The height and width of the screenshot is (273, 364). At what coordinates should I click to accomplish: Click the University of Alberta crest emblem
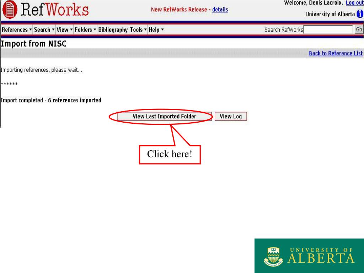tap(273, 256)
